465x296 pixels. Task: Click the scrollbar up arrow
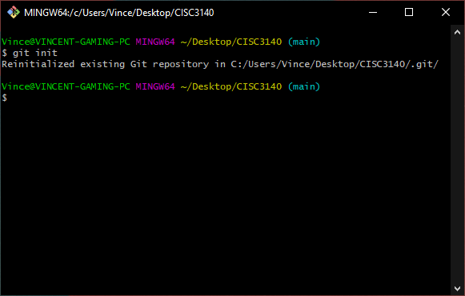point(457,32)
